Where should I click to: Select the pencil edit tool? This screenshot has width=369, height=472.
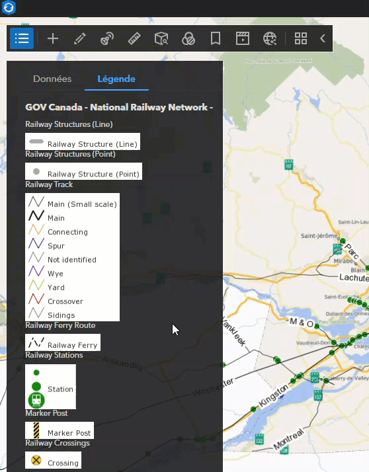[x=80, y=38]
